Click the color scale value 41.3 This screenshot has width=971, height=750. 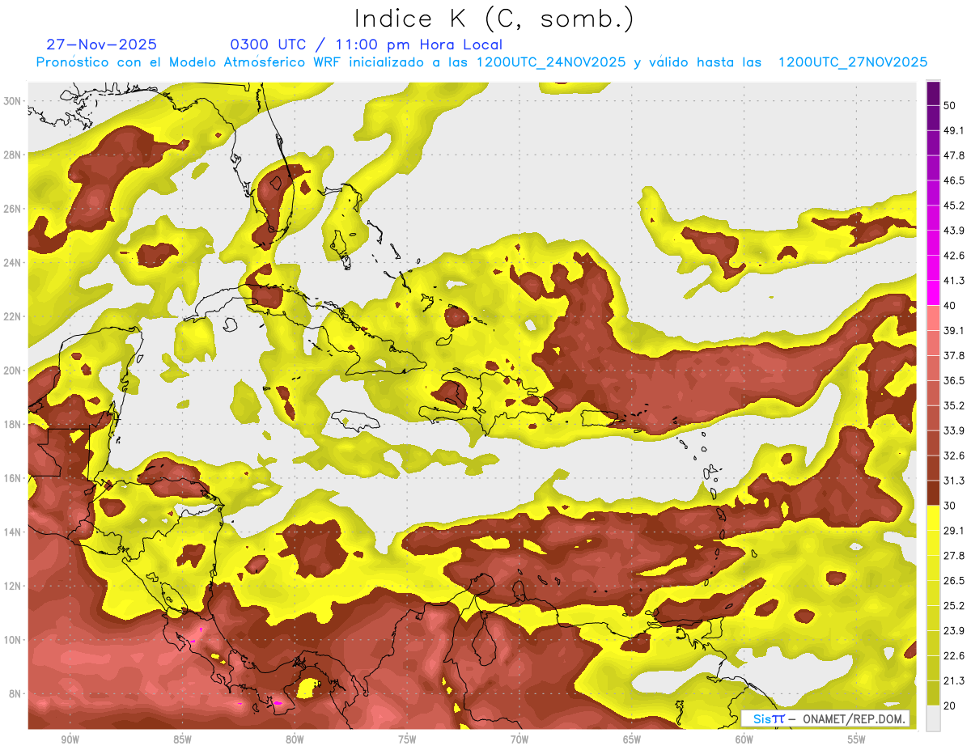click(954, 281)
